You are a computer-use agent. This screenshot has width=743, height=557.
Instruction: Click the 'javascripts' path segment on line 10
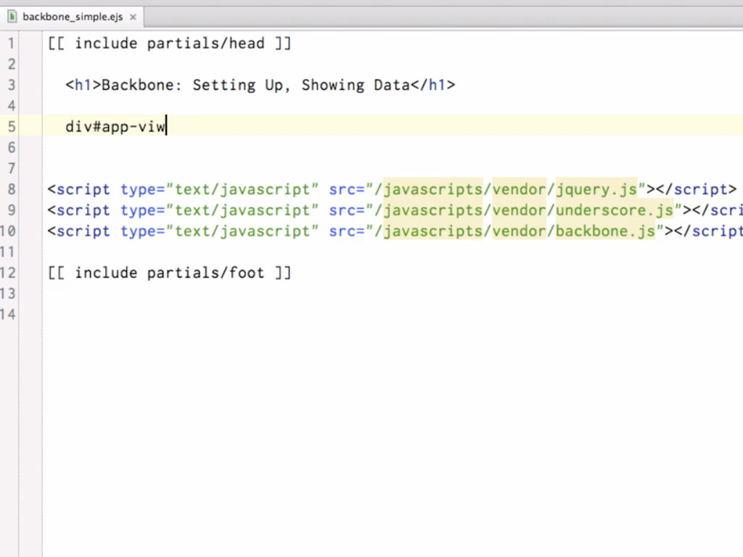point(433,231)
